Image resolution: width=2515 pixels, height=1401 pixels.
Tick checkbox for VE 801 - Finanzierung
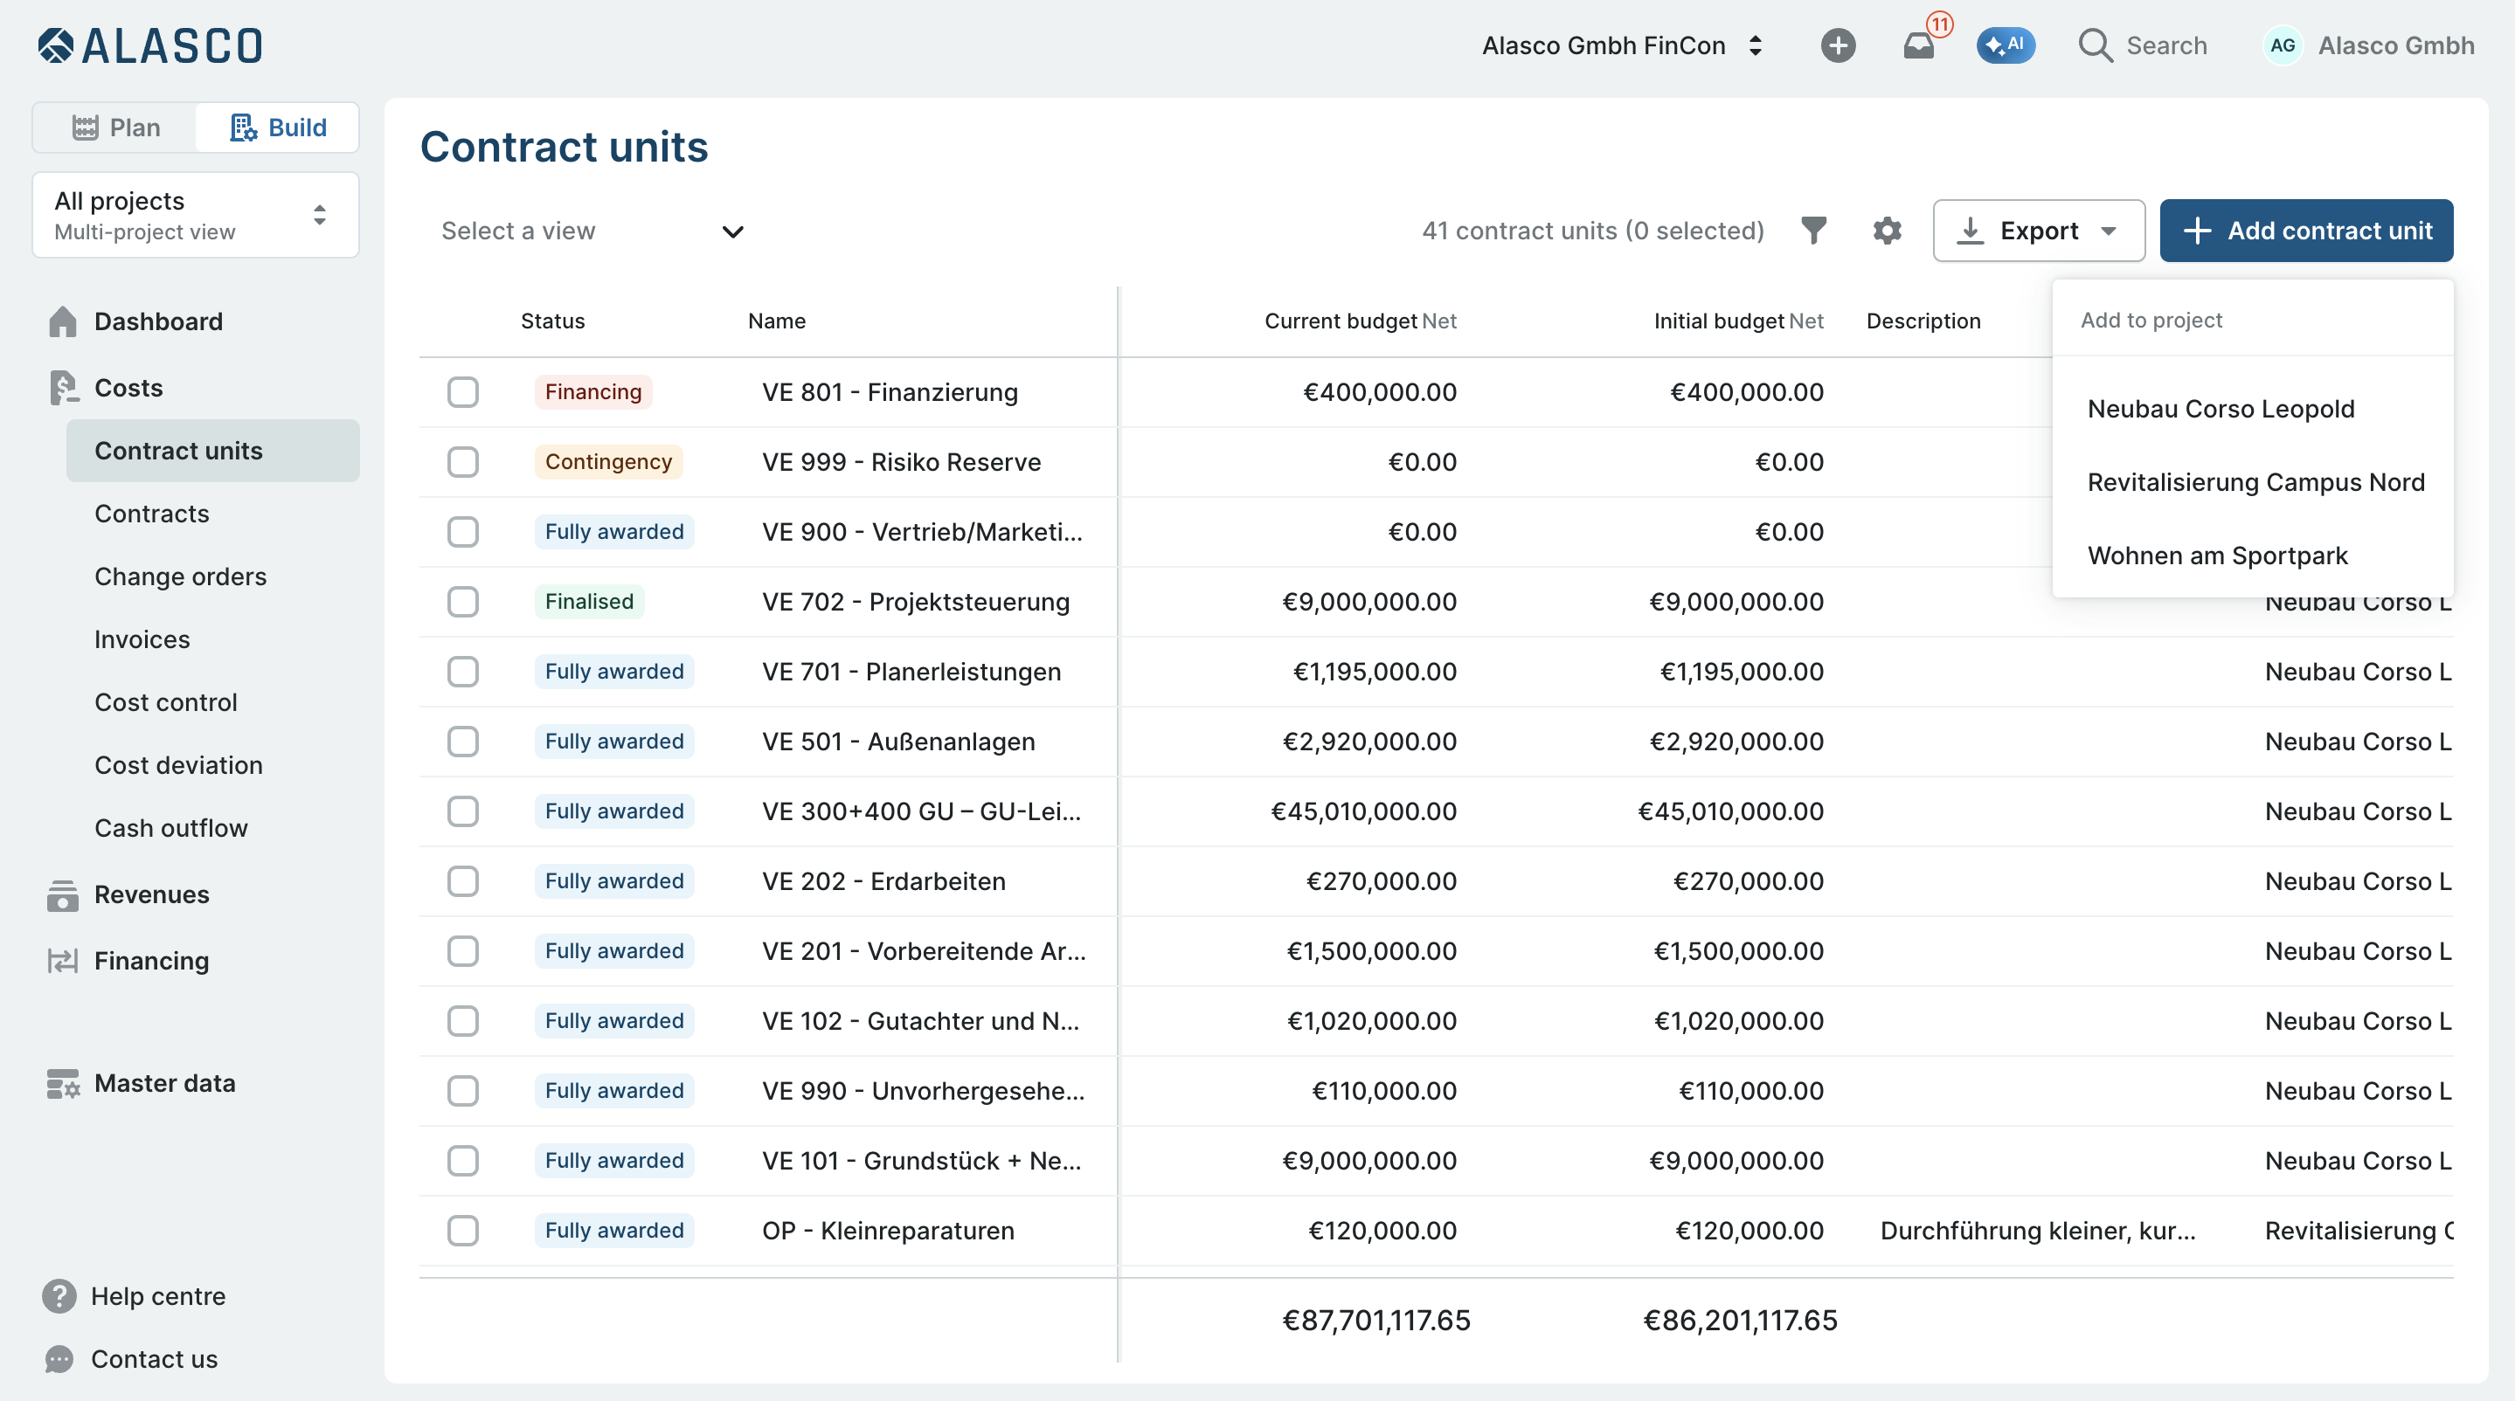[x=463, y=392]
